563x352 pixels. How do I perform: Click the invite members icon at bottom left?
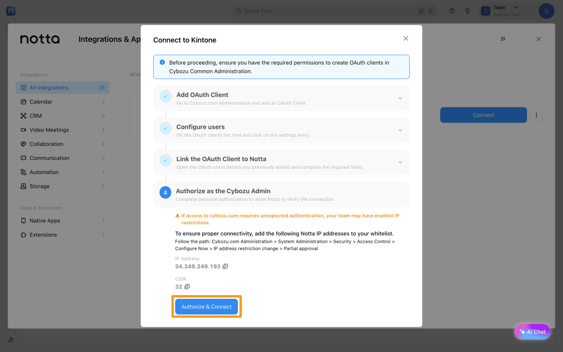click(11, 340)
